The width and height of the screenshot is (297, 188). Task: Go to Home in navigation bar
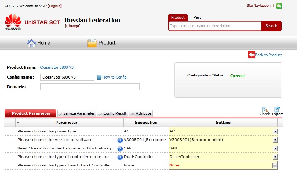tap(44, 43)
